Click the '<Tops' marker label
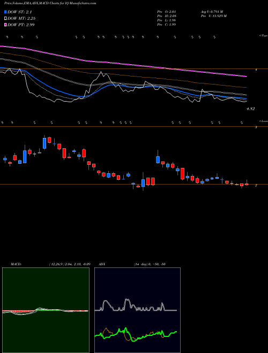 pos(263,36)
